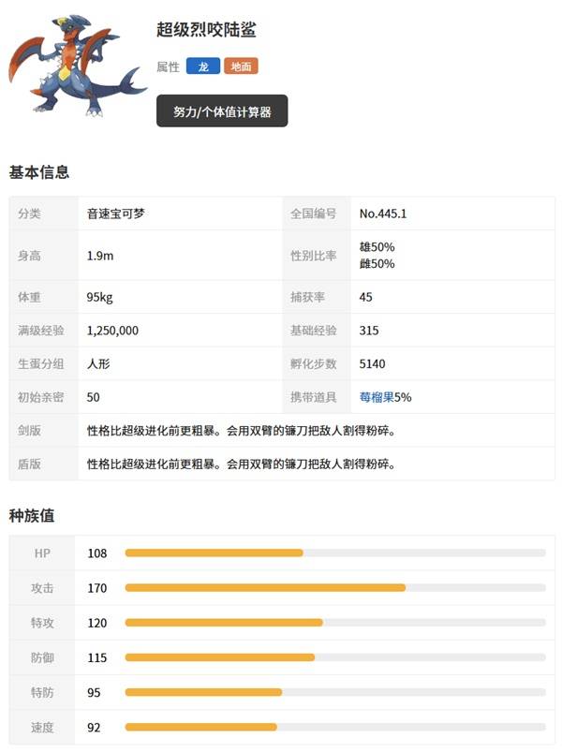This screenshot has width=562, height=752.
Task: Select the 生蛋分组 人形 entry
Action: point(96,361)
